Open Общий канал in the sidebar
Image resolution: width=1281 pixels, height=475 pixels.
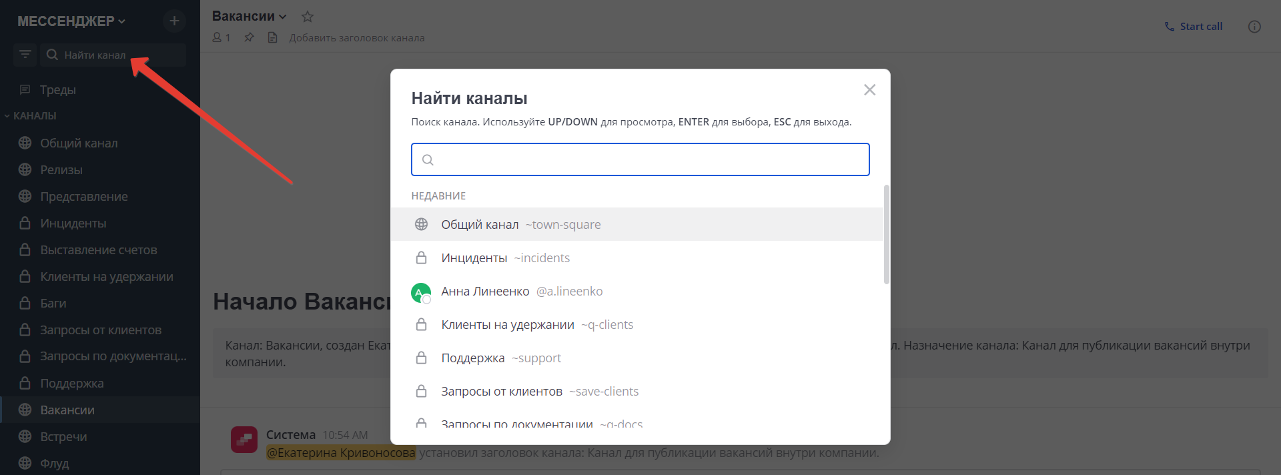click(100, 143)
